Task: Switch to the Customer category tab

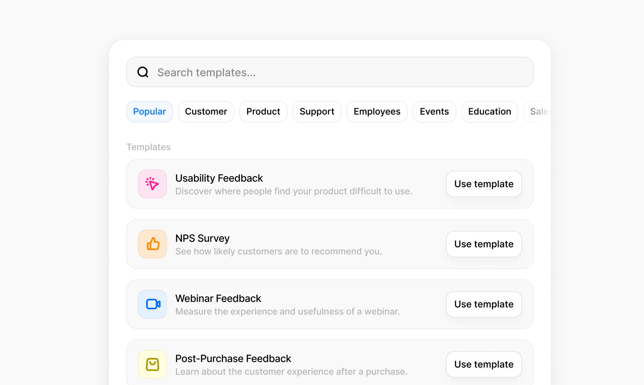Action: (206, 112)
